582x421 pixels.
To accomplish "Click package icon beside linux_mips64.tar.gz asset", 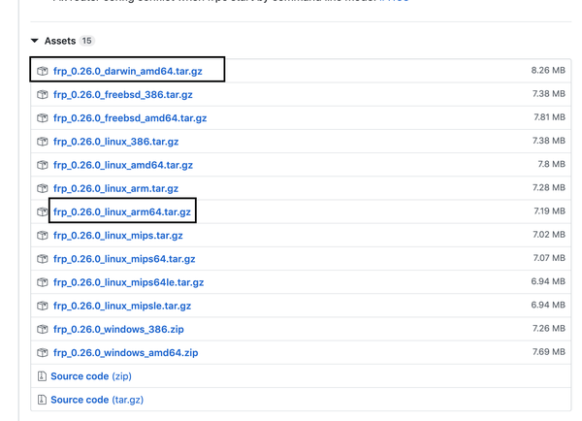I will tap(43, 259).
